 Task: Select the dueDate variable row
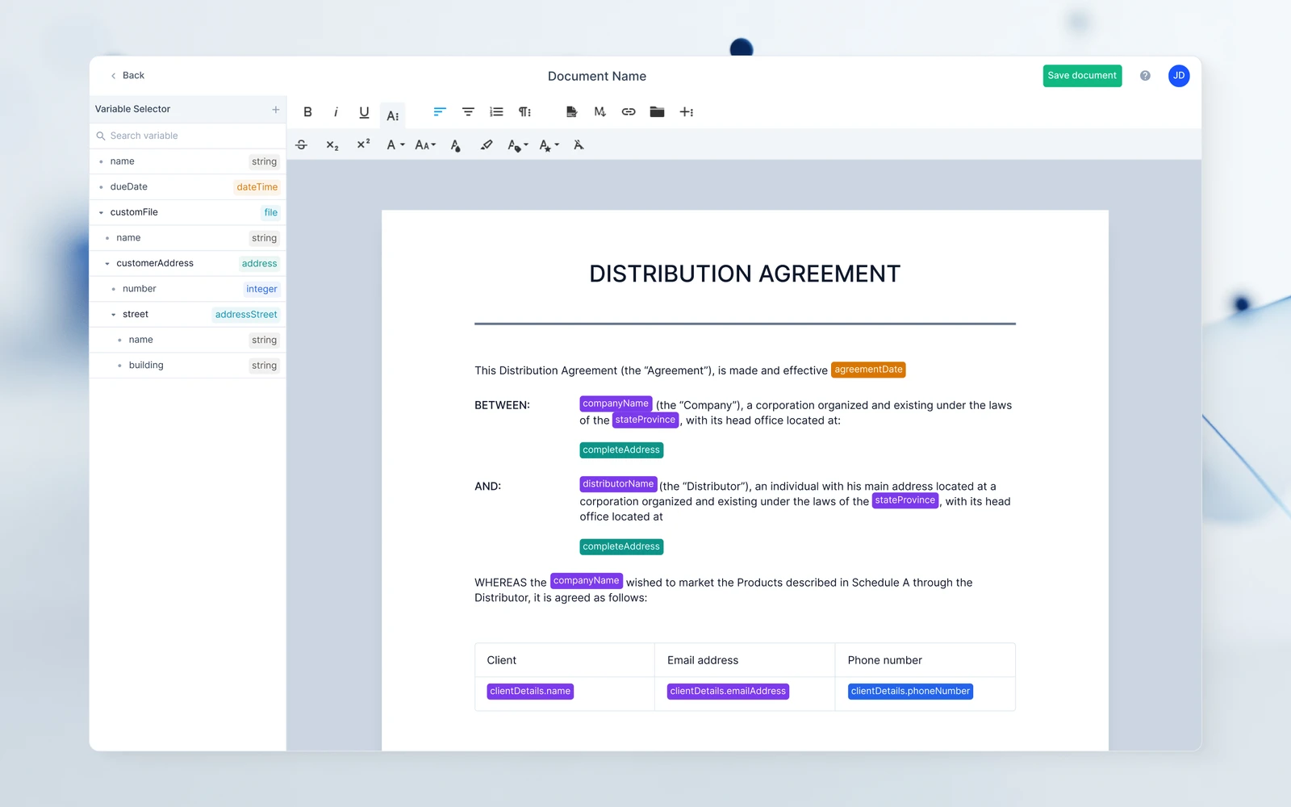click(188, 186)
